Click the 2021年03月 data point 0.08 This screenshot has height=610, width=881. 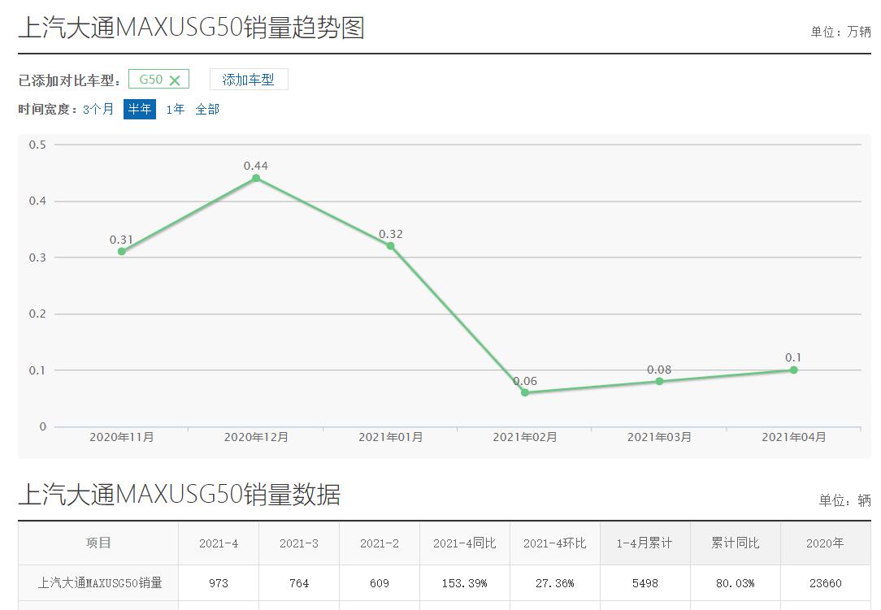pos(659,382)
